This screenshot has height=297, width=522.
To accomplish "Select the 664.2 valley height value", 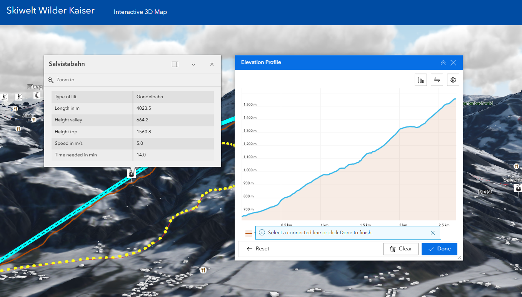I will (142, 120).
